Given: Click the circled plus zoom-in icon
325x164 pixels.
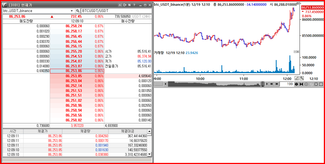Looking at the screenshot, I should [x=306, y=84].
